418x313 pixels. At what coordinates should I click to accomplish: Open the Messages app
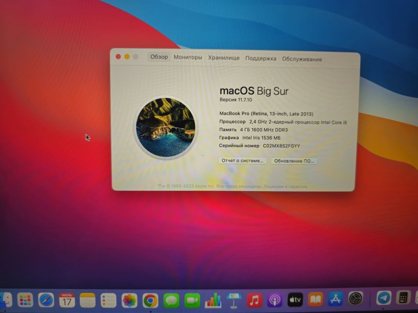pyautogui.click(x=171, y=300)
